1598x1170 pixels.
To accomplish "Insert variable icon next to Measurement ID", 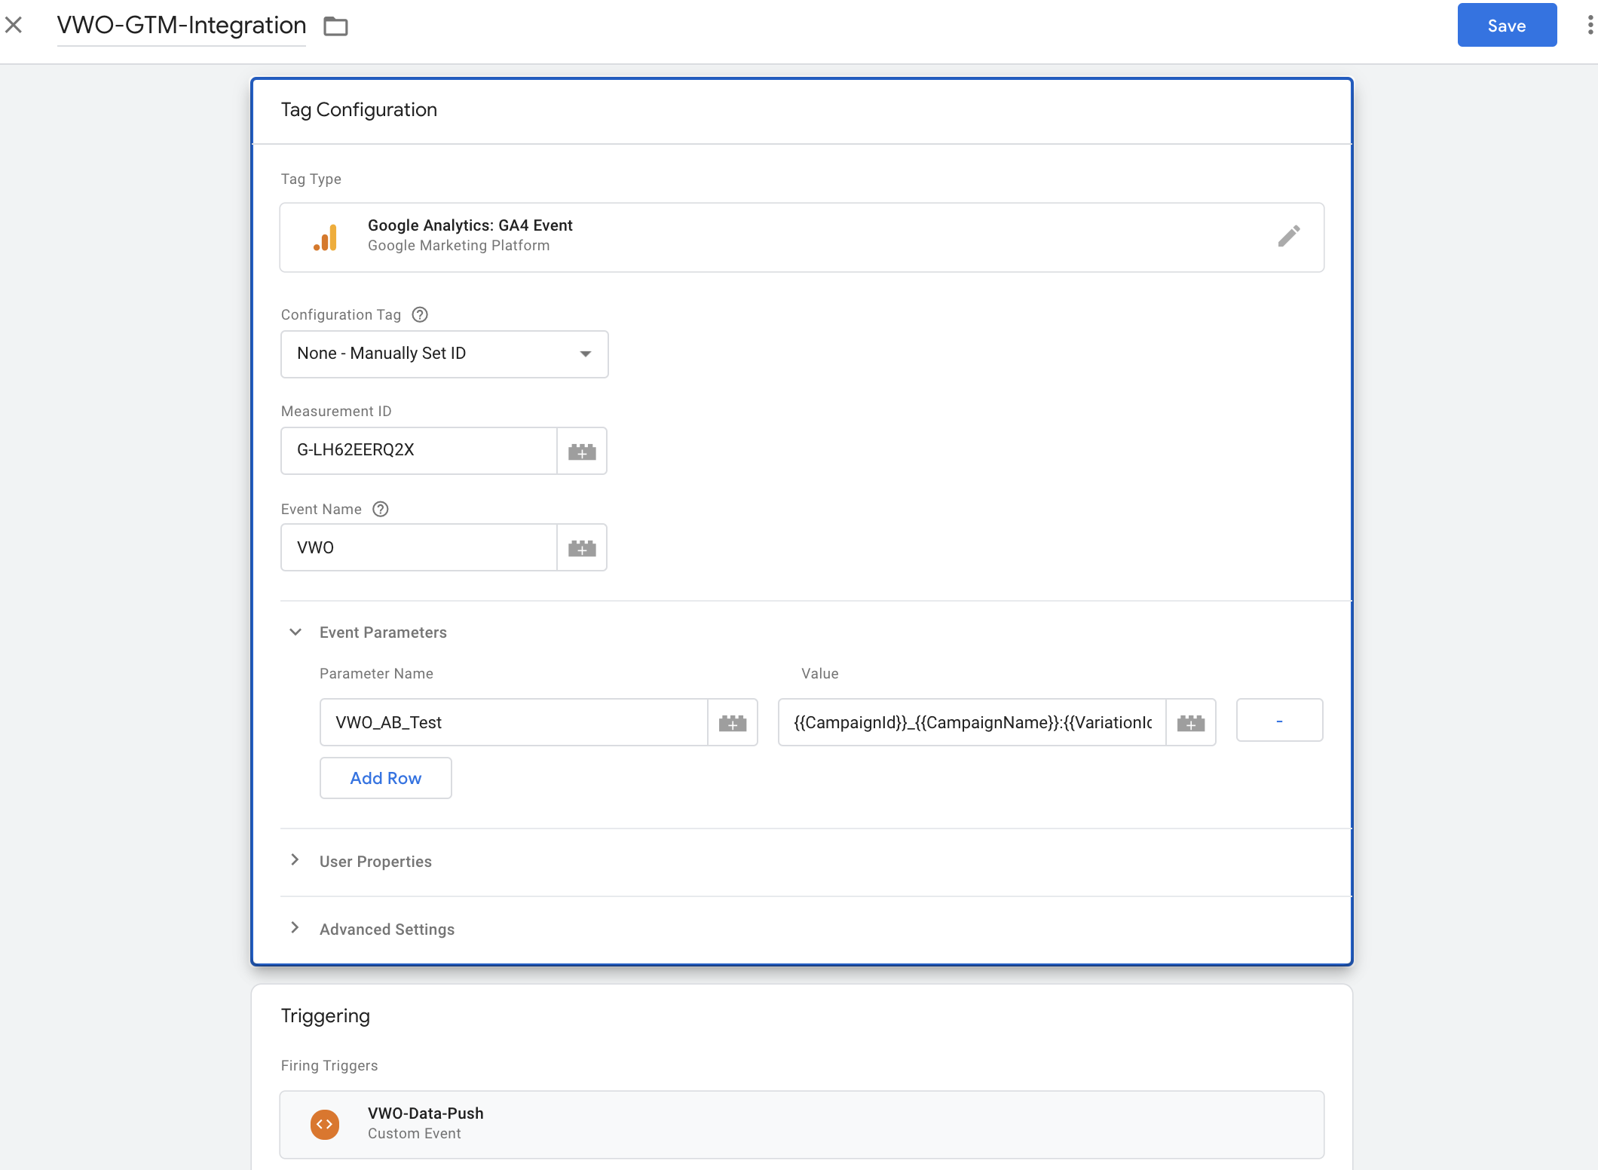I will click(582, 451).
